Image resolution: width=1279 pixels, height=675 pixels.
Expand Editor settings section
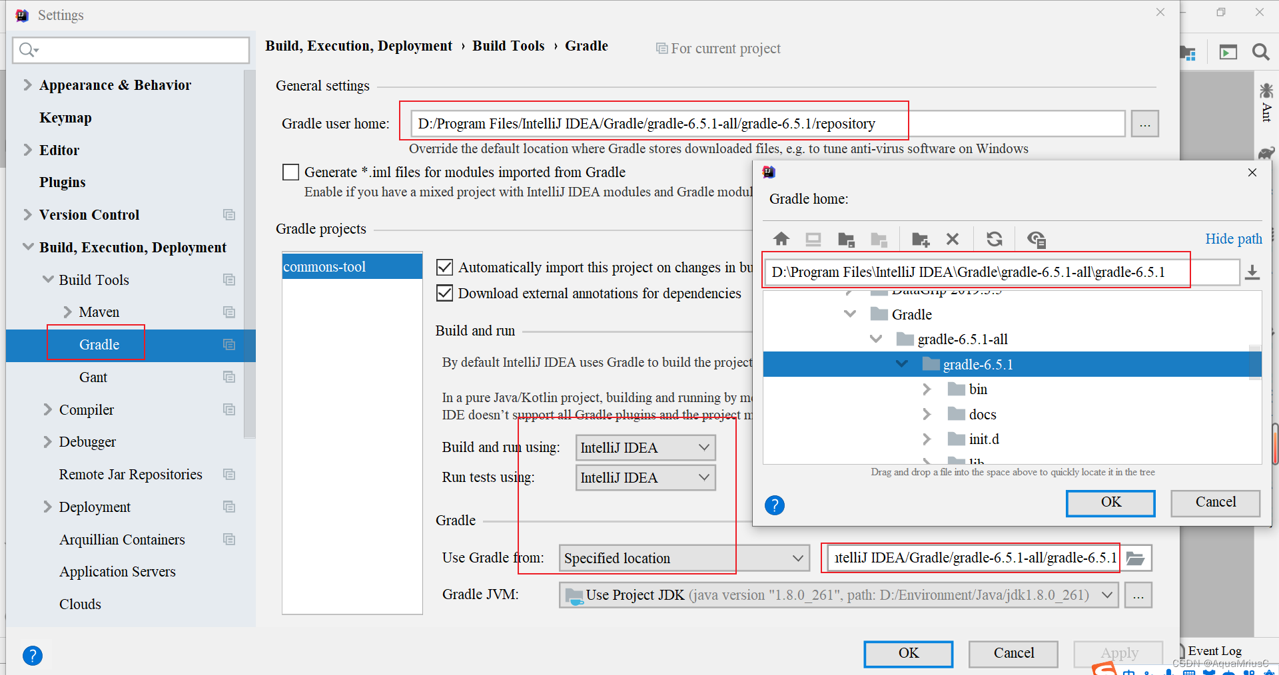pyautogui.click(x=27, y=150)
